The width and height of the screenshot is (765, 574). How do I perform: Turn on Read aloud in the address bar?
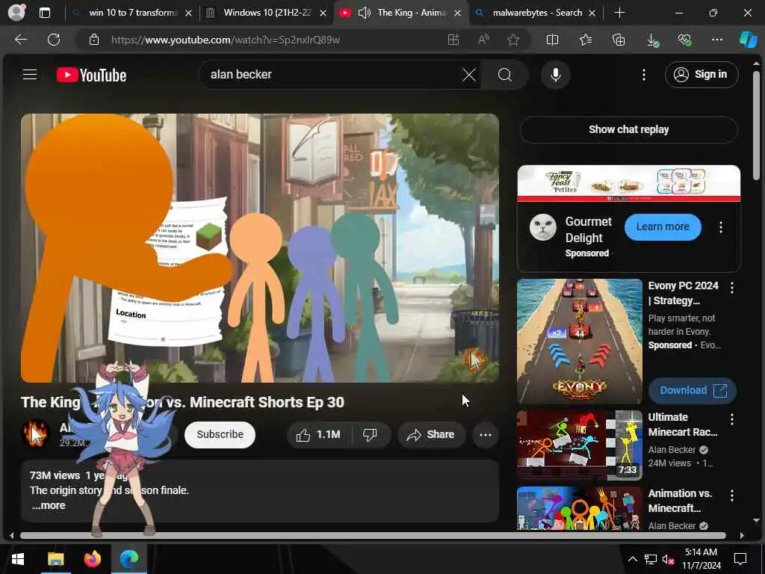click(x=483, y=40)
